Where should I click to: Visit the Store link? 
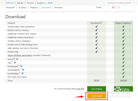[50, 3]
